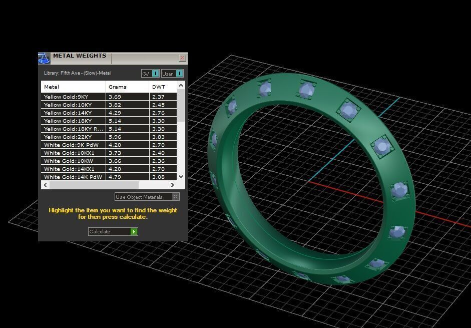Select the White Gold:14KX1 row
The width and height of the screenshot is (471, 328).
[109, 169]
